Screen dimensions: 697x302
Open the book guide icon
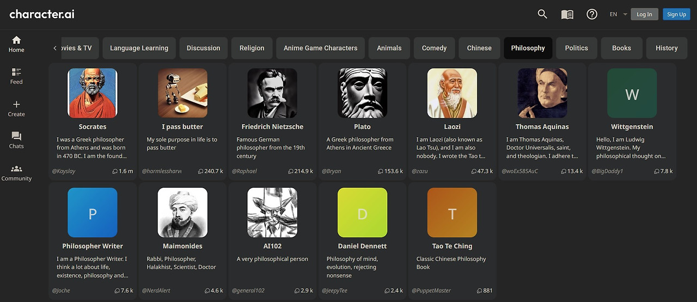pos(567,15)
